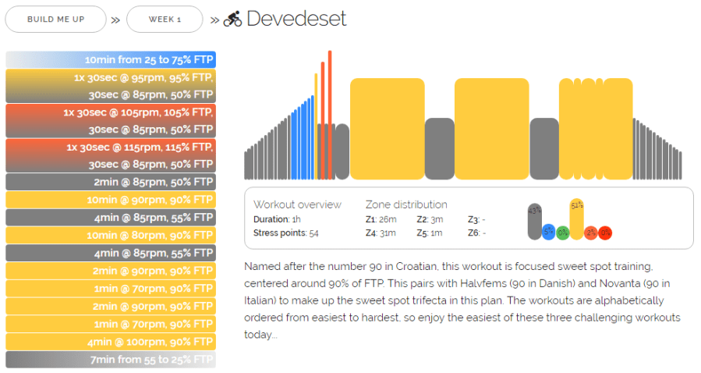Screen dimensions: 701x373
Task: Click the green 0% zone pill
Action: [x=562, y=233]
